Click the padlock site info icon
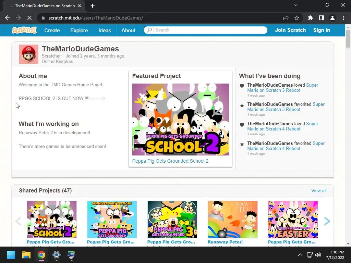The image size is (351, 263). click(43, 18)
